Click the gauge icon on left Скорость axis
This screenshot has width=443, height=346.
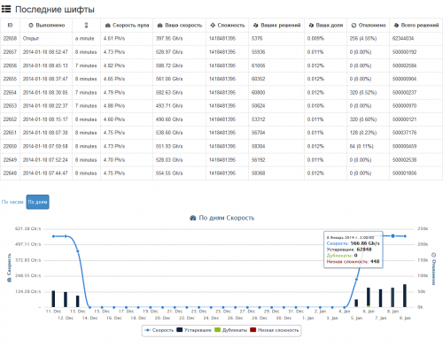pos(9,280)
